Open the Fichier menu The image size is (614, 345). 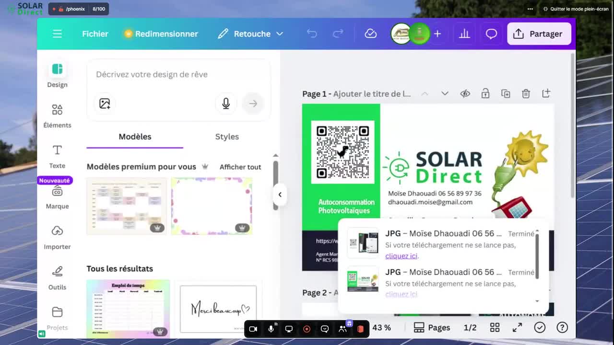coord(95,34)
